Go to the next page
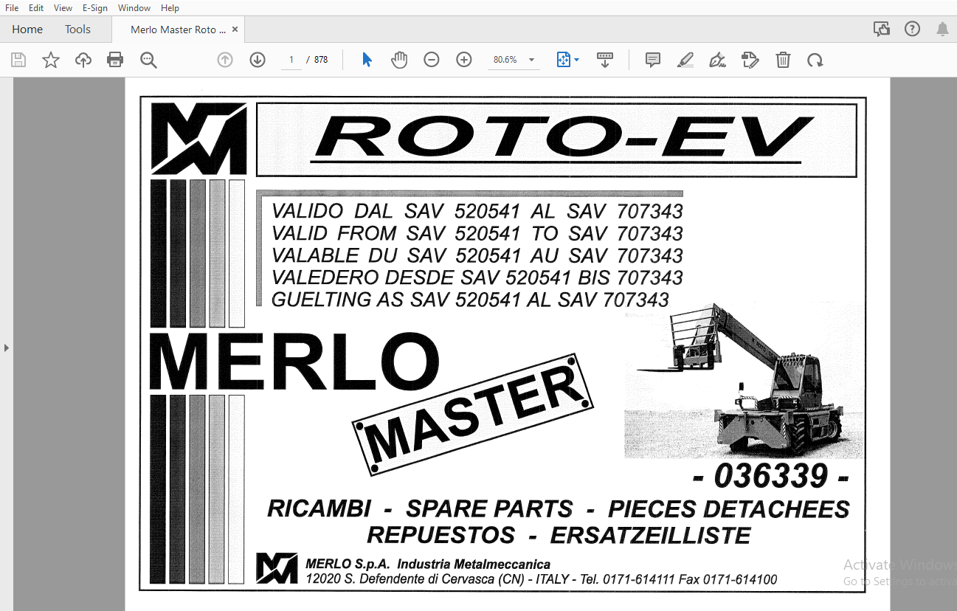This screenshot has width=957, height=611. tap(258, 60)
